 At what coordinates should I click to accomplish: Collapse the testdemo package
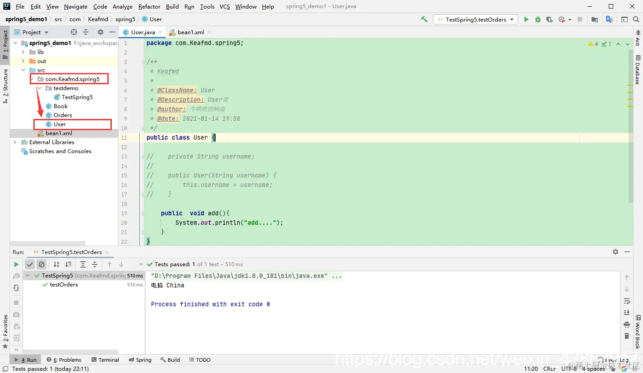click(x=39, y=88)
